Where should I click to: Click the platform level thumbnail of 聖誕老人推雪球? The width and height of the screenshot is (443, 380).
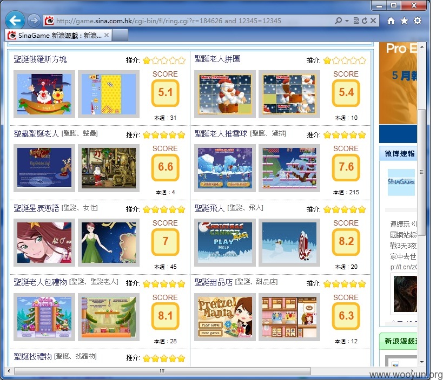289,168
